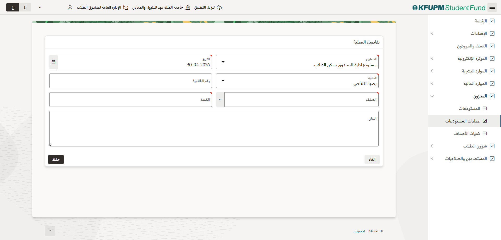Click the عمليات المستودعات submenu icon
Image resolution: width=501 pixels, height=240 pixels.
pyautogui.click(x=485, y=121)
